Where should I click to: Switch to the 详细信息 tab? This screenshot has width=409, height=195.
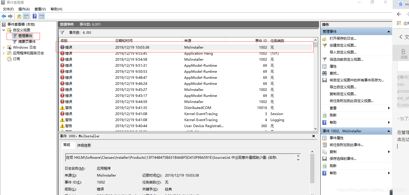(x=84, y=146)
